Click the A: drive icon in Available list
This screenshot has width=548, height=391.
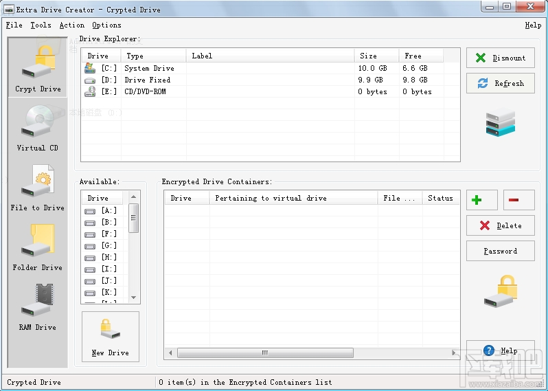pyautogui.click(x=90, y=211)
